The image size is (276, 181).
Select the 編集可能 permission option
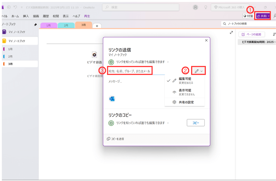pos(185,80)
